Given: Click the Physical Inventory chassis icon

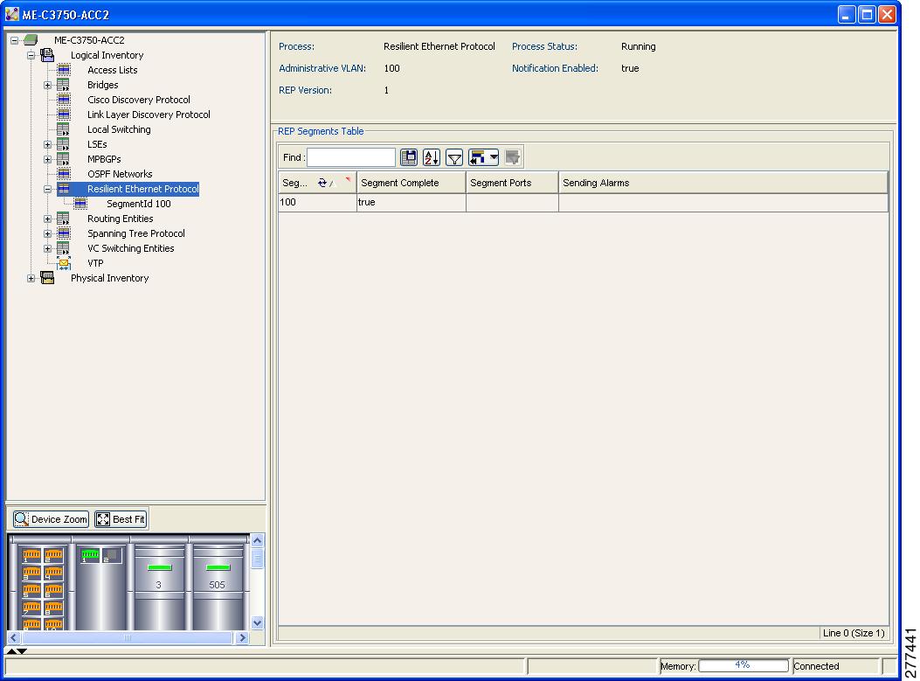Looking at the screenshot, I should click(47, 278).
